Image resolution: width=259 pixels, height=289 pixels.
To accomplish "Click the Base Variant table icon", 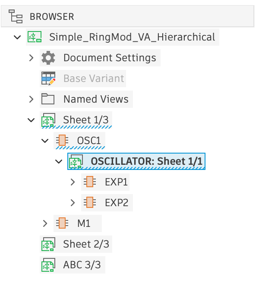I will point(48,79).
